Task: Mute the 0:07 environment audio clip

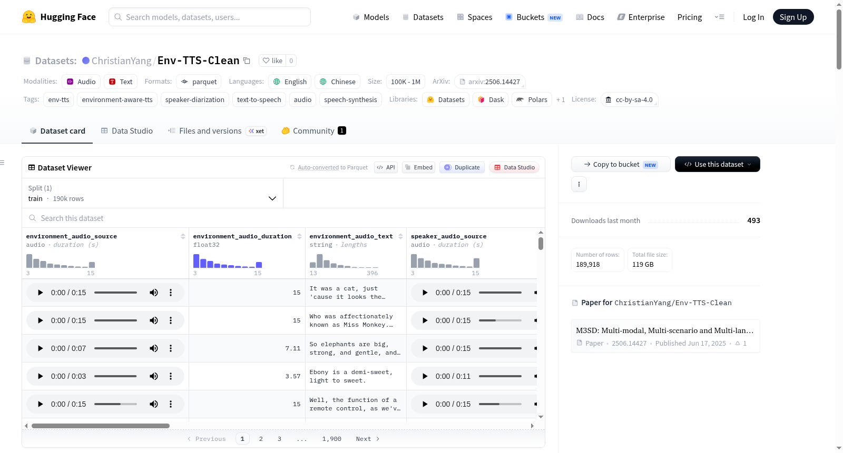Action: tap(154, 348)
